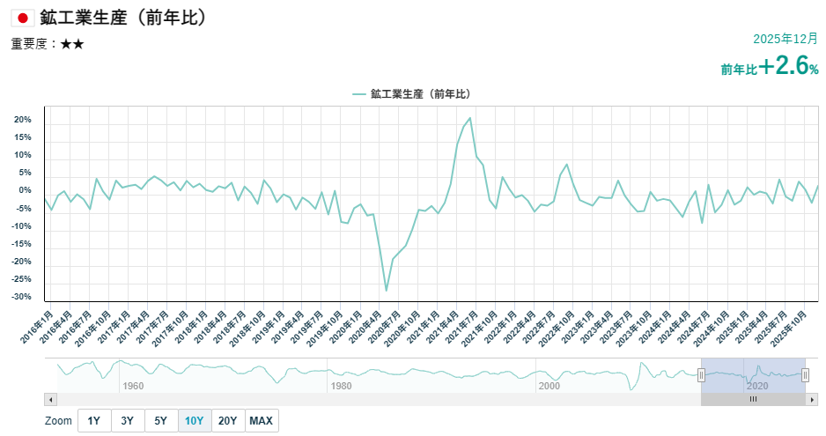Click the 2020 label in navigator
826x436 pixels.
click(757, 386)
